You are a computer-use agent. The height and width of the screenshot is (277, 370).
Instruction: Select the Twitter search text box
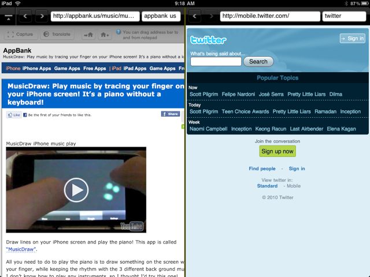click(216, 62)
